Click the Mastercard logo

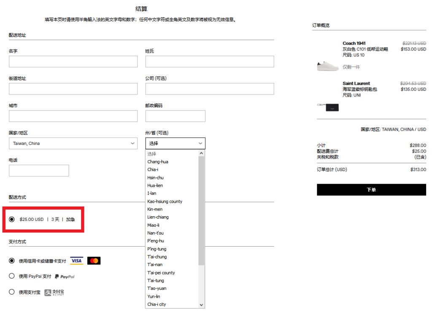tap(94, 260)
